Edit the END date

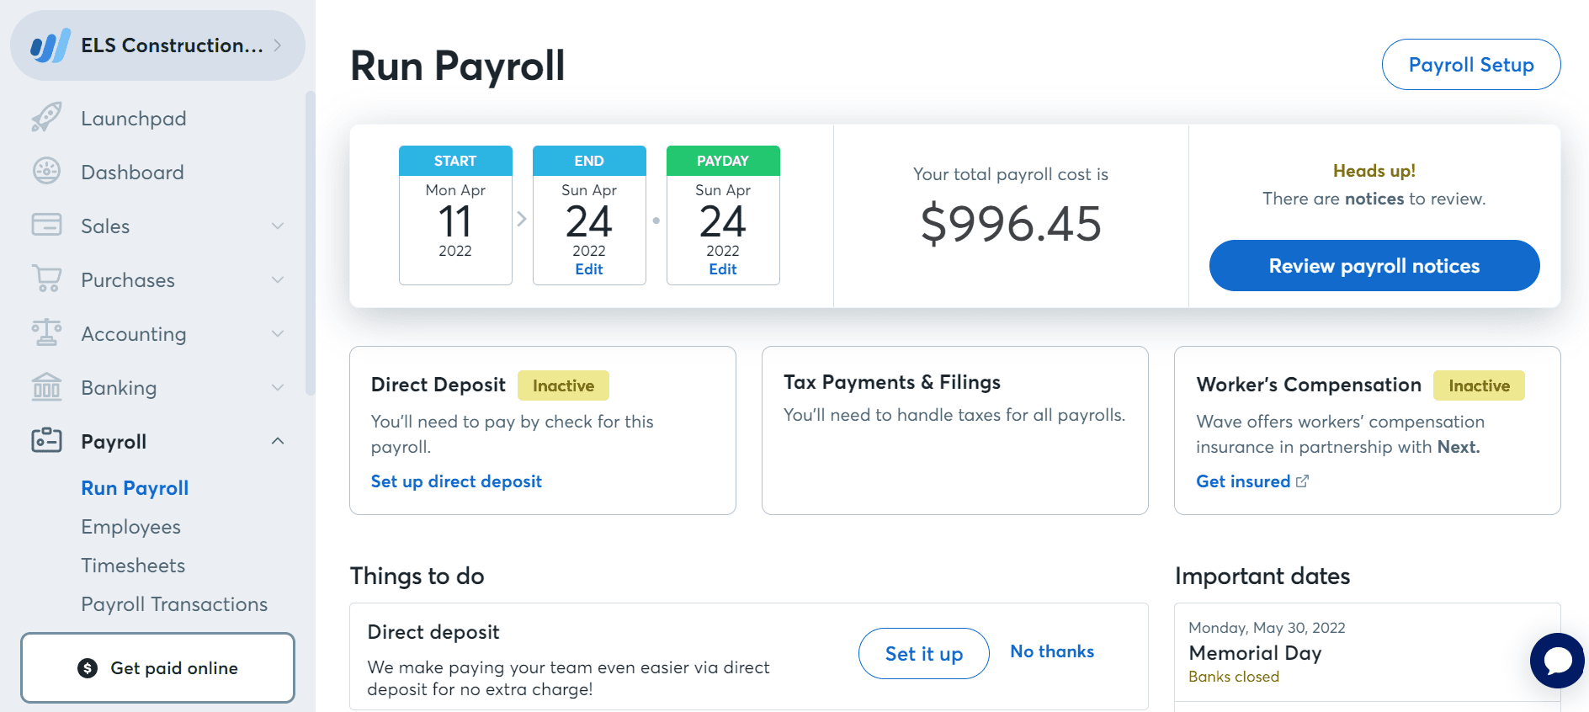pyautogui.click(x=589, y=269)
